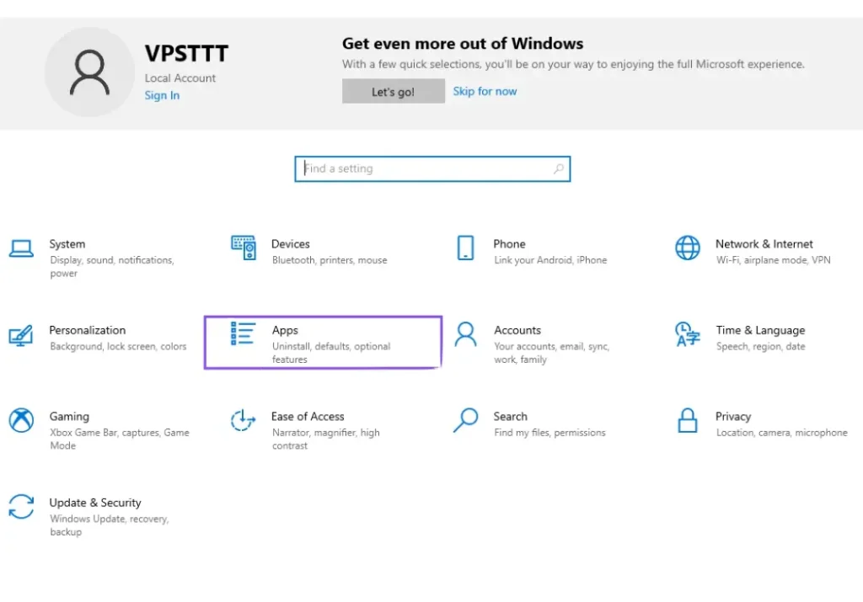Click the Sign In link
863x602 pixels.
pyautogui.click(x=162, y=95)
